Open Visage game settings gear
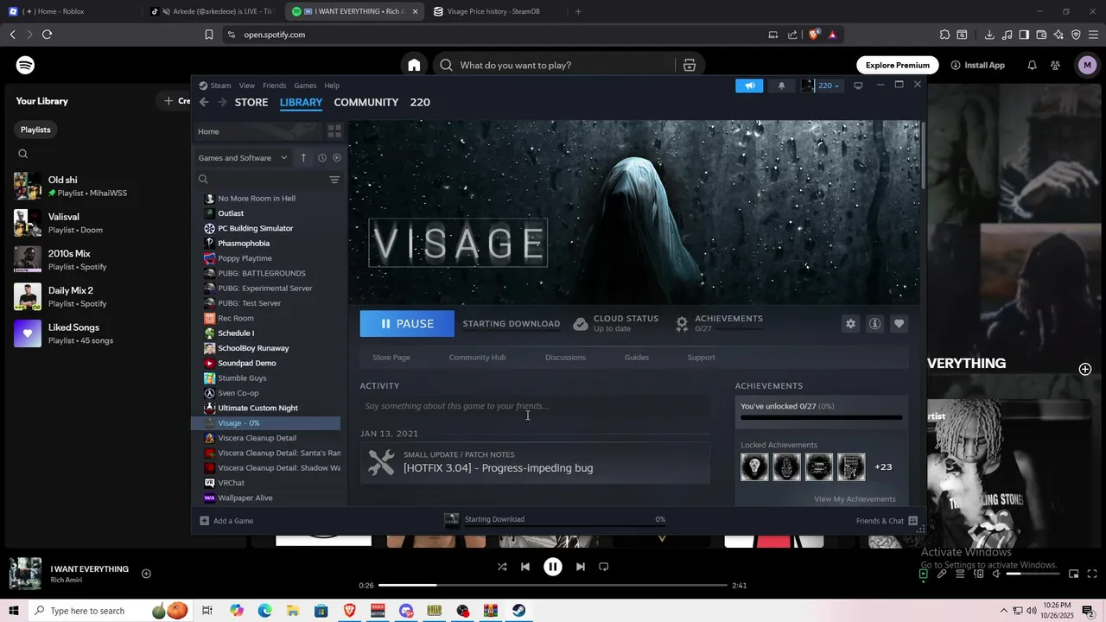Viewport: 1106px width, 622px height. 850,323
